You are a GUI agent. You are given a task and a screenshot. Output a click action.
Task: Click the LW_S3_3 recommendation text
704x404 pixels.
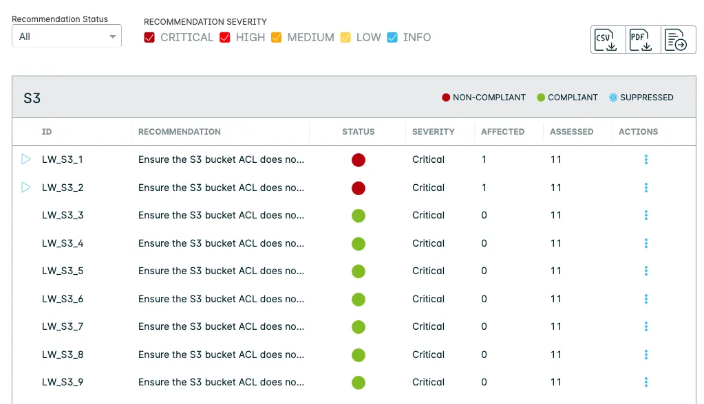click(x=222, y=215)
